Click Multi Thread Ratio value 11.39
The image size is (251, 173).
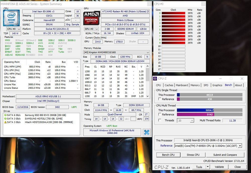232,120
